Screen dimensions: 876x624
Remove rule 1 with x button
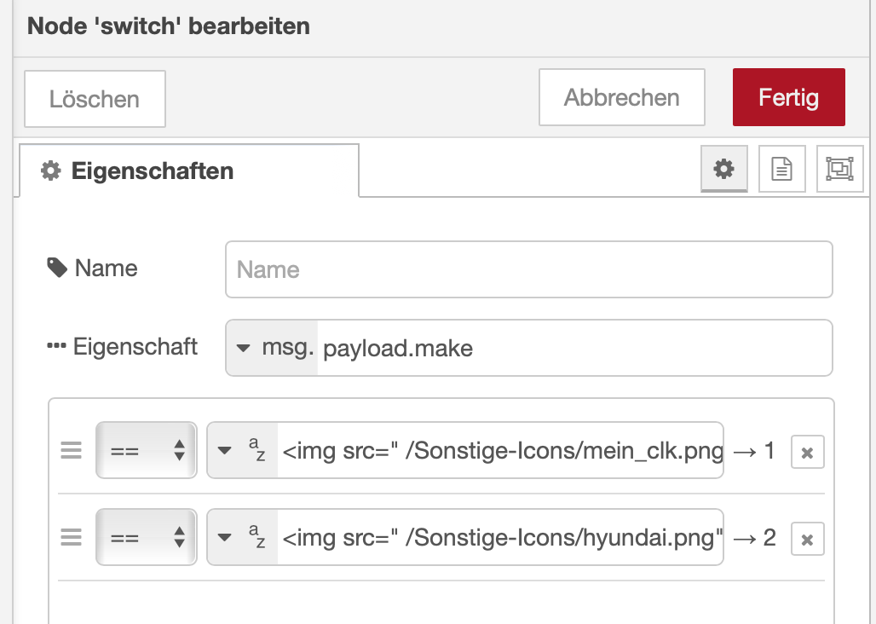pos(807,452)
